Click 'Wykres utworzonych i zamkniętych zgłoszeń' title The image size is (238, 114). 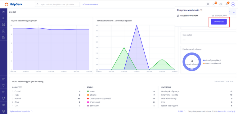coord(114,21)
